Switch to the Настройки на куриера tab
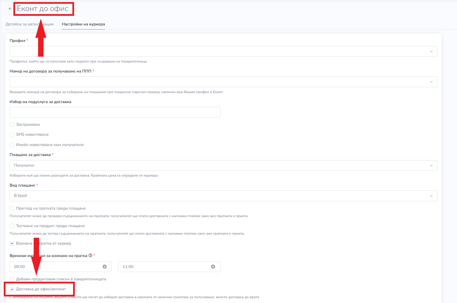This screenshot has width=457, height=303. pos(83,24)
